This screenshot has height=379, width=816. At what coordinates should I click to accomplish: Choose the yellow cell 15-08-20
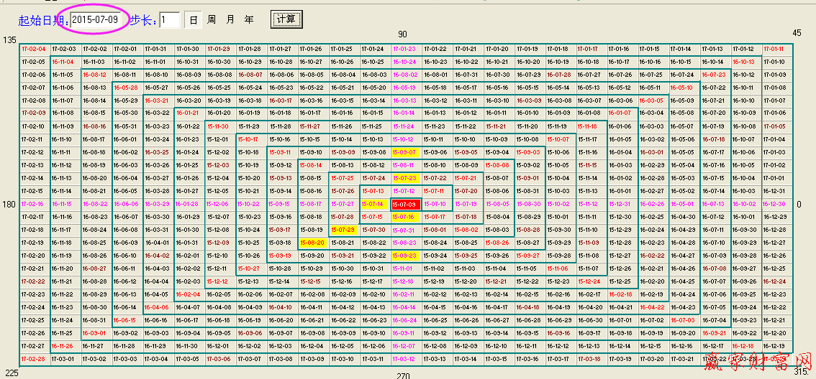click(312, 243)
